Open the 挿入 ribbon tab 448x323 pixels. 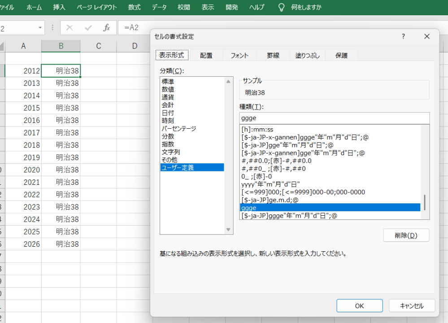[59, 7]
